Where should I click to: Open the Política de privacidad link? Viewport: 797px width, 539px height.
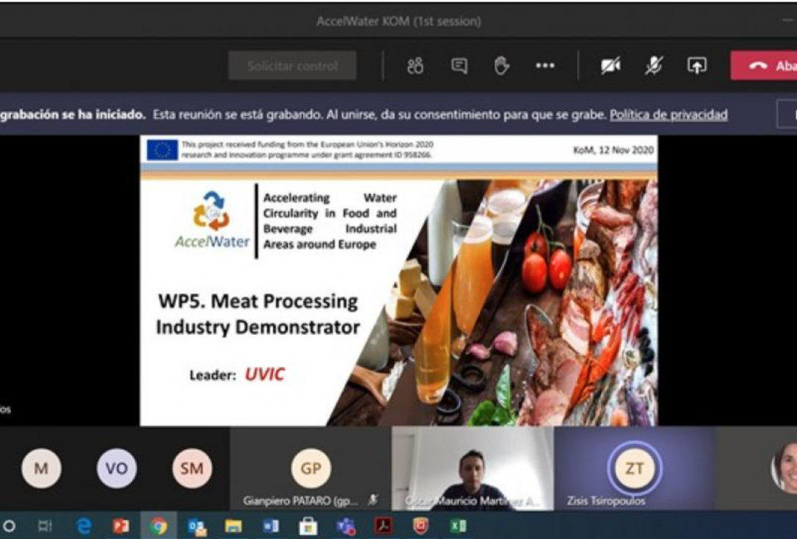668,114
